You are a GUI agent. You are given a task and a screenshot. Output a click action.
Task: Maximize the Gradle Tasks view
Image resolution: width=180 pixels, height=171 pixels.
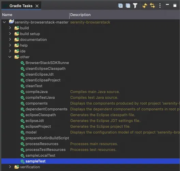pos(175,5)
